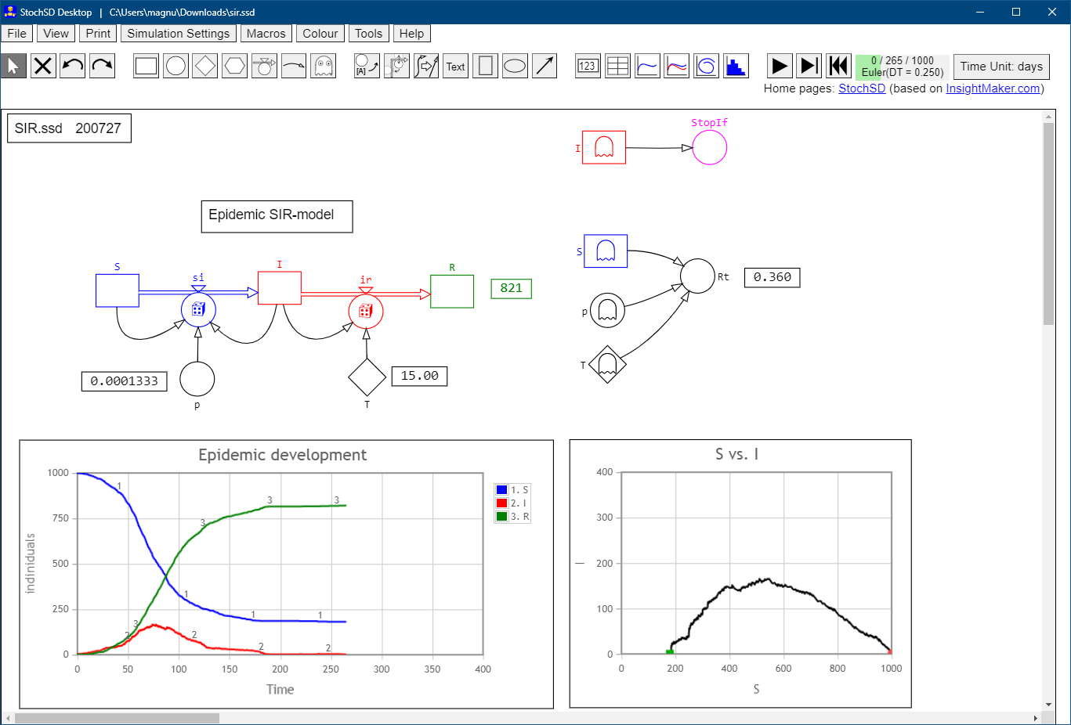
Task: Select the Flow tool in toolbar
Action: click(264, 67)
